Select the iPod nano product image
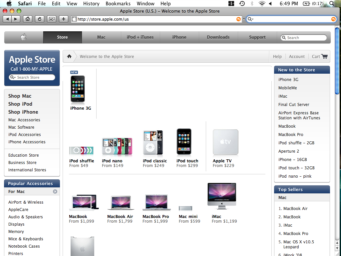The height and width of the screenshot is (256, 341). (117, 147)
